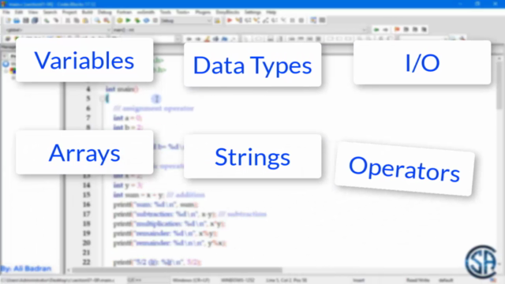Click the Undo toolbar icon

[47, 21]
